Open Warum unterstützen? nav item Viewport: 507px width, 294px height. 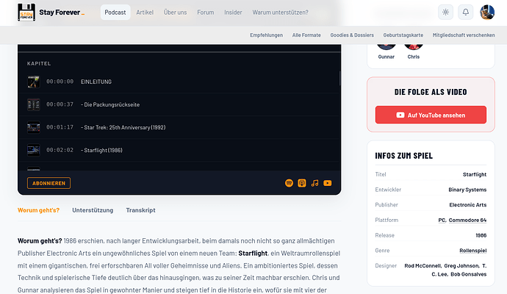(x=281, y=12)
